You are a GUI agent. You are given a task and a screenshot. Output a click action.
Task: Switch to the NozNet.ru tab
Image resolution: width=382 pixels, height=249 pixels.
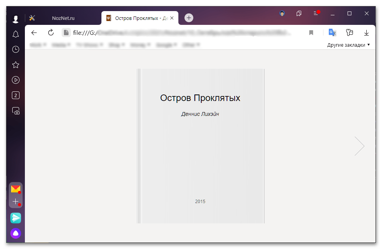click(x=63, y=18)
